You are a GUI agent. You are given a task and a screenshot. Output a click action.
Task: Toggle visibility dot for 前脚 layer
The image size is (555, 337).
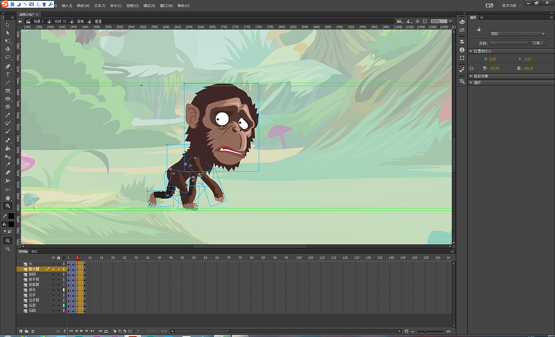tap(53, 274)
